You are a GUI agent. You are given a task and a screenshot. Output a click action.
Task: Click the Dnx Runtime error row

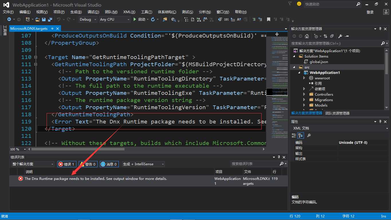point(149,181)
